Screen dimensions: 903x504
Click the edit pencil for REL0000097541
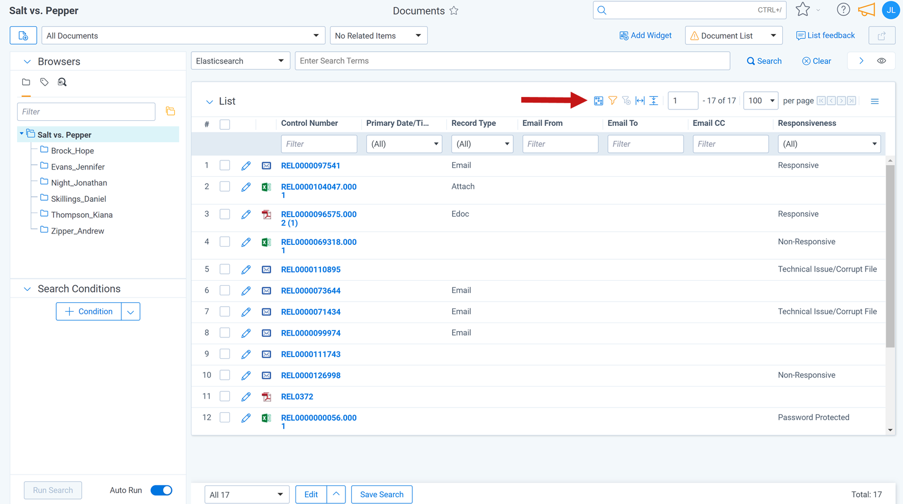point(246,166)
